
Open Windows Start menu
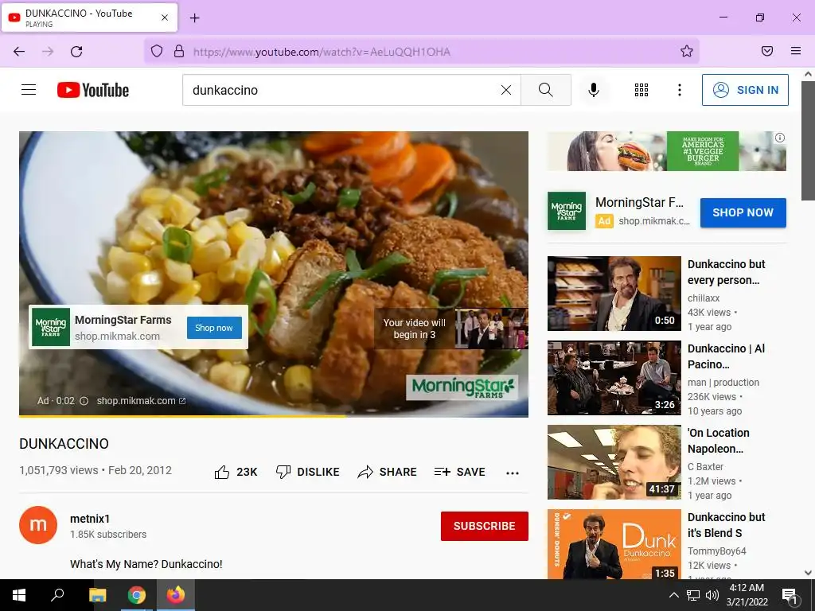pos(19,595)
